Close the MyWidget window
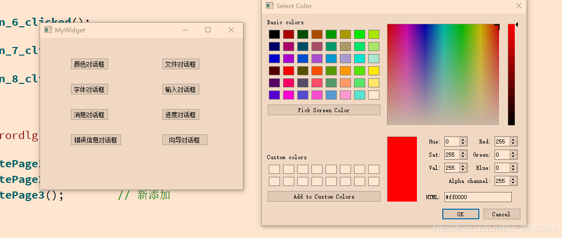The image size is (562, 238). point(231,30)
